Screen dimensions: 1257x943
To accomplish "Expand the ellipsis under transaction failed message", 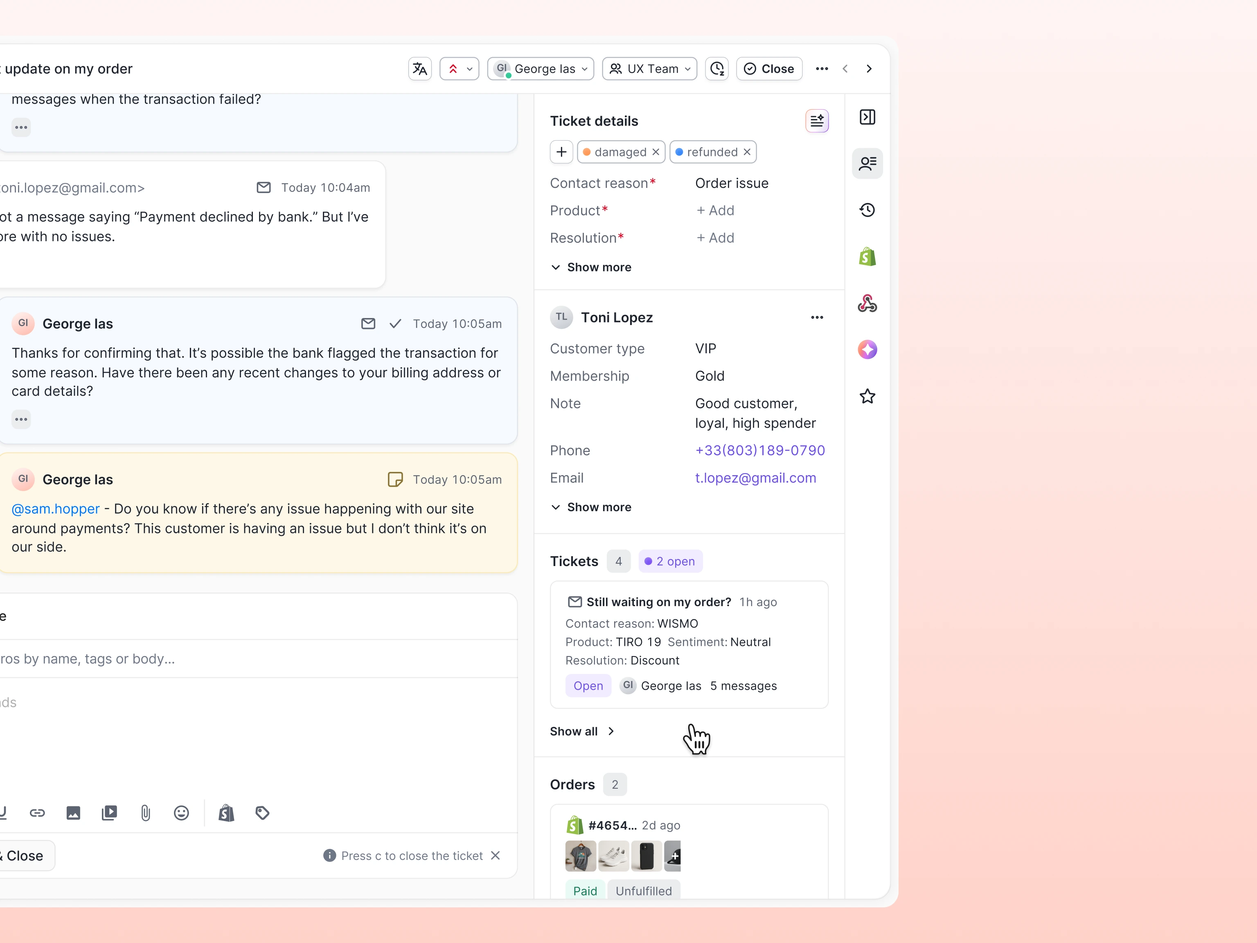I will [21, 127].
